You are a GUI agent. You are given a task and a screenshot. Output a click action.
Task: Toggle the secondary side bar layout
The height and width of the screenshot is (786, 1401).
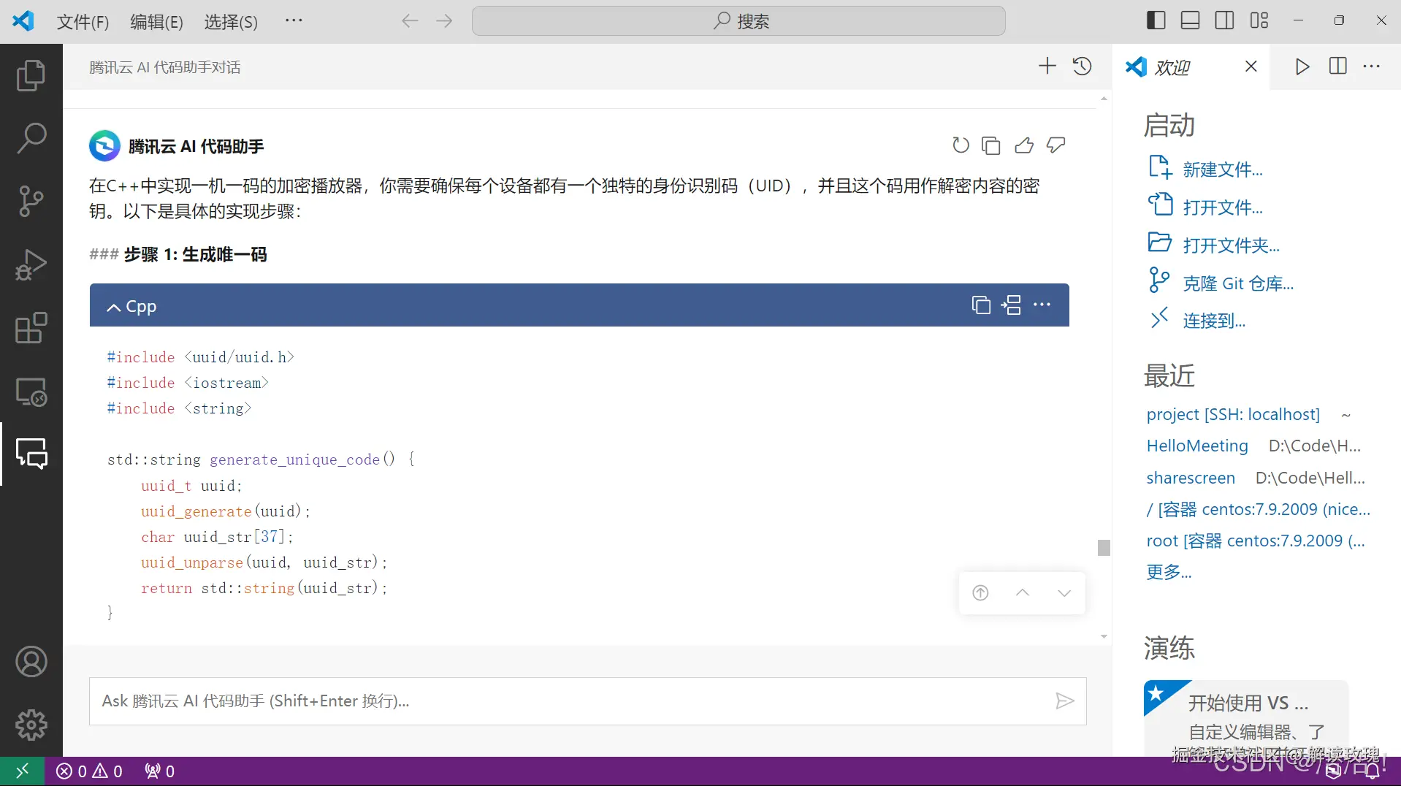click(1225, 20)
